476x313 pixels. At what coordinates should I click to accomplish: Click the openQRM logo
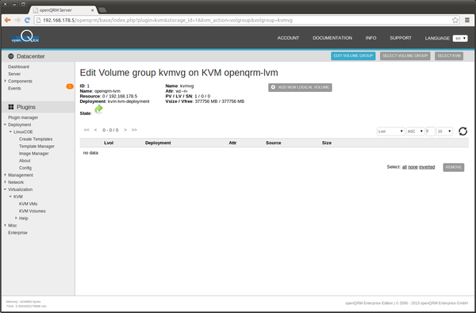pos(25,37)
